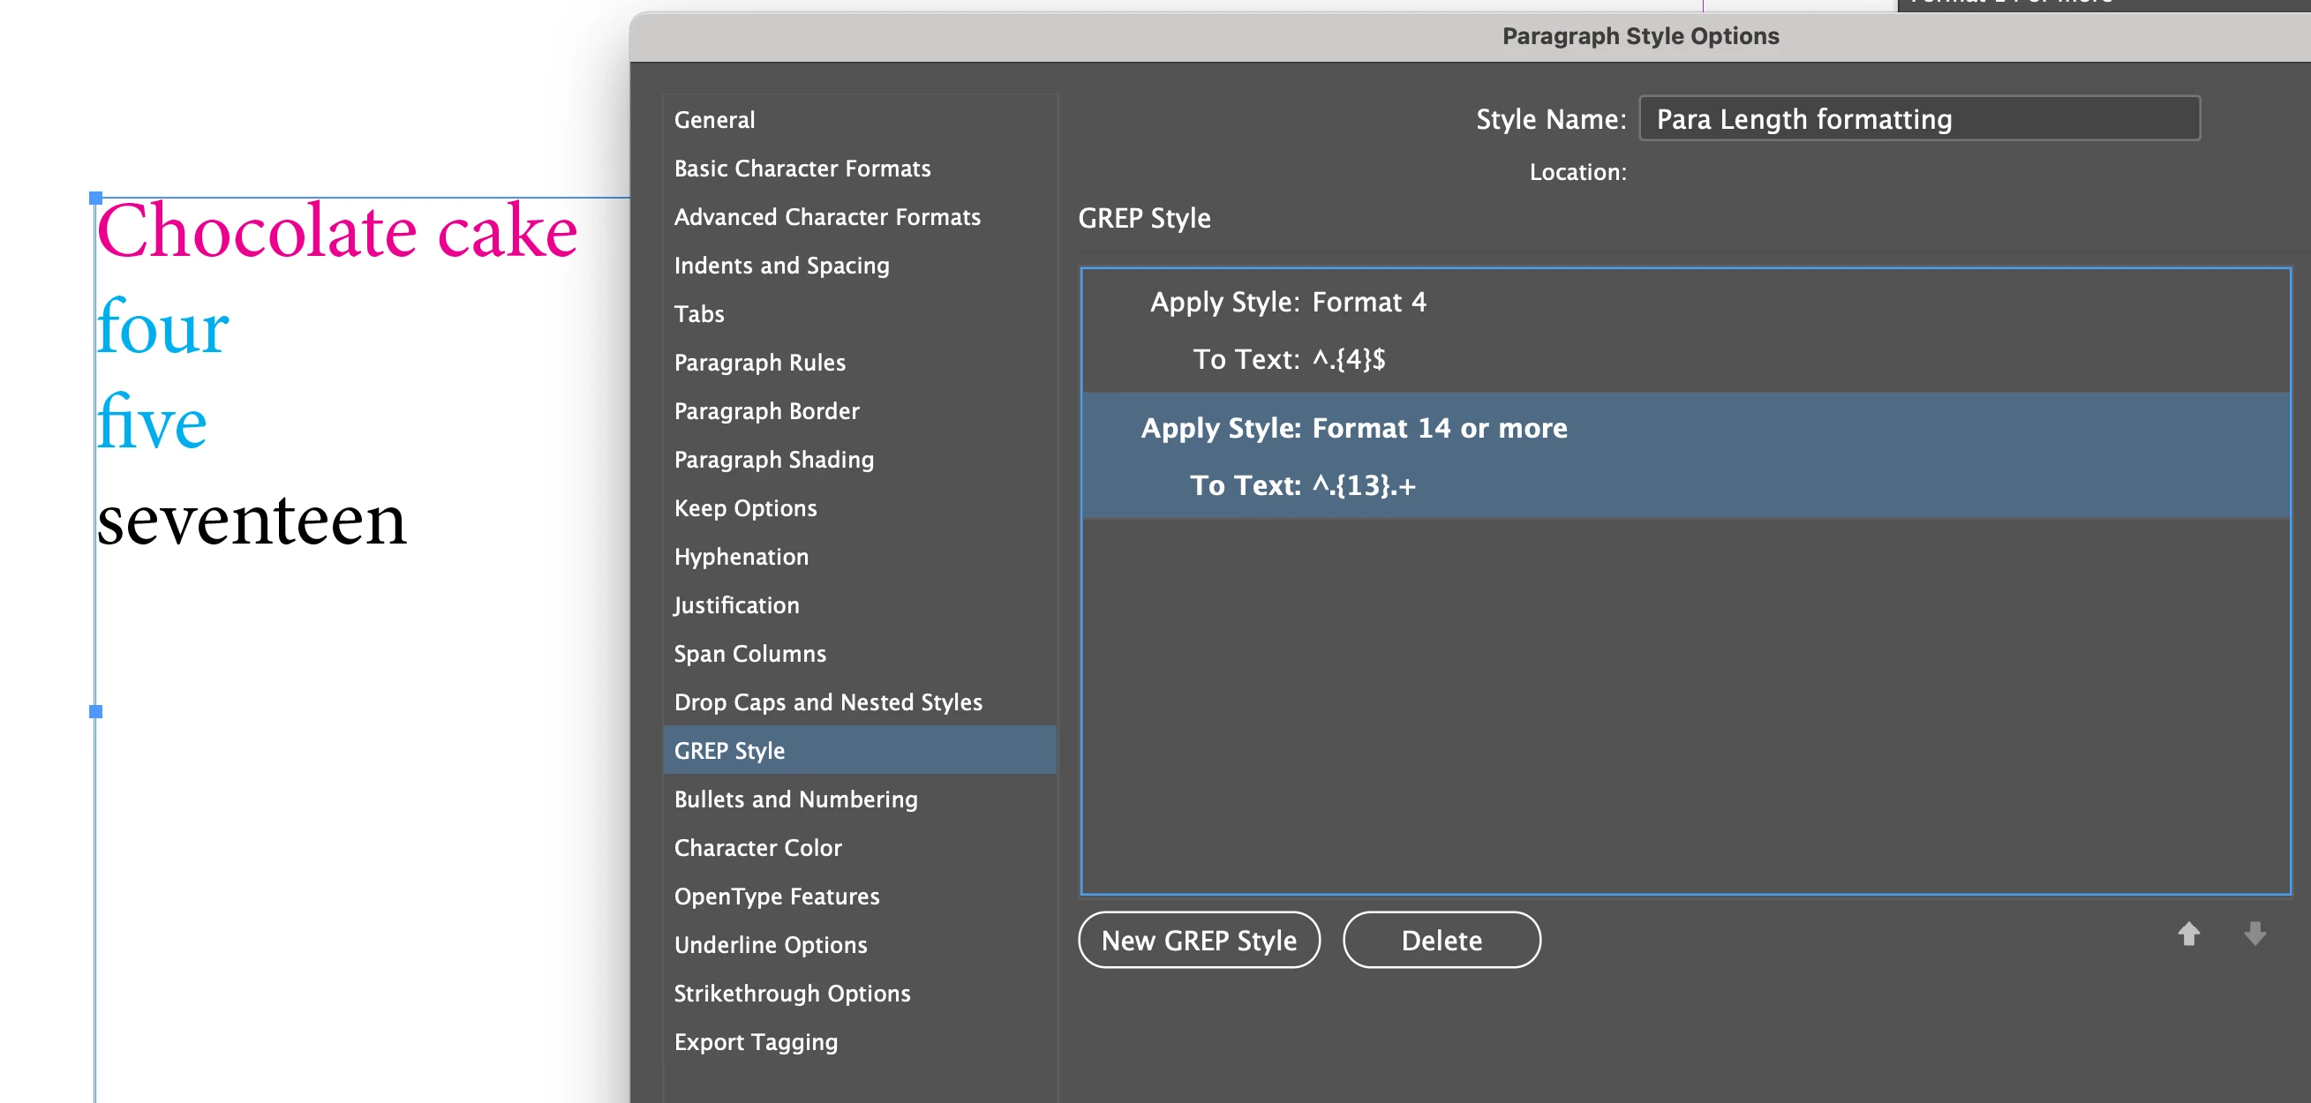Select the Hyphenation category
The width and height of the screenshot is (2311, 1103).
[741, 557]
